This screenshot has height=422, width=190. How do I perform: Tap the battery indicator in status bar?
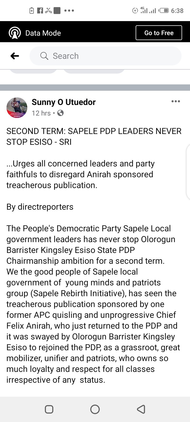pyautogui.click(x=164, y=11)
